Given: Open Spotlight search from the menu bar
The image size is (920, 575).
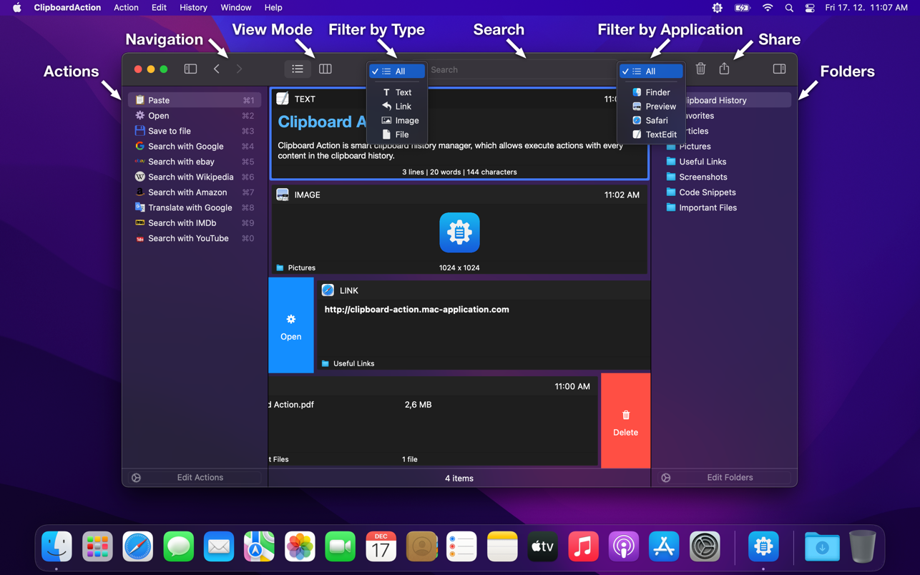Looking at the screenshot, I should [789, 8].
